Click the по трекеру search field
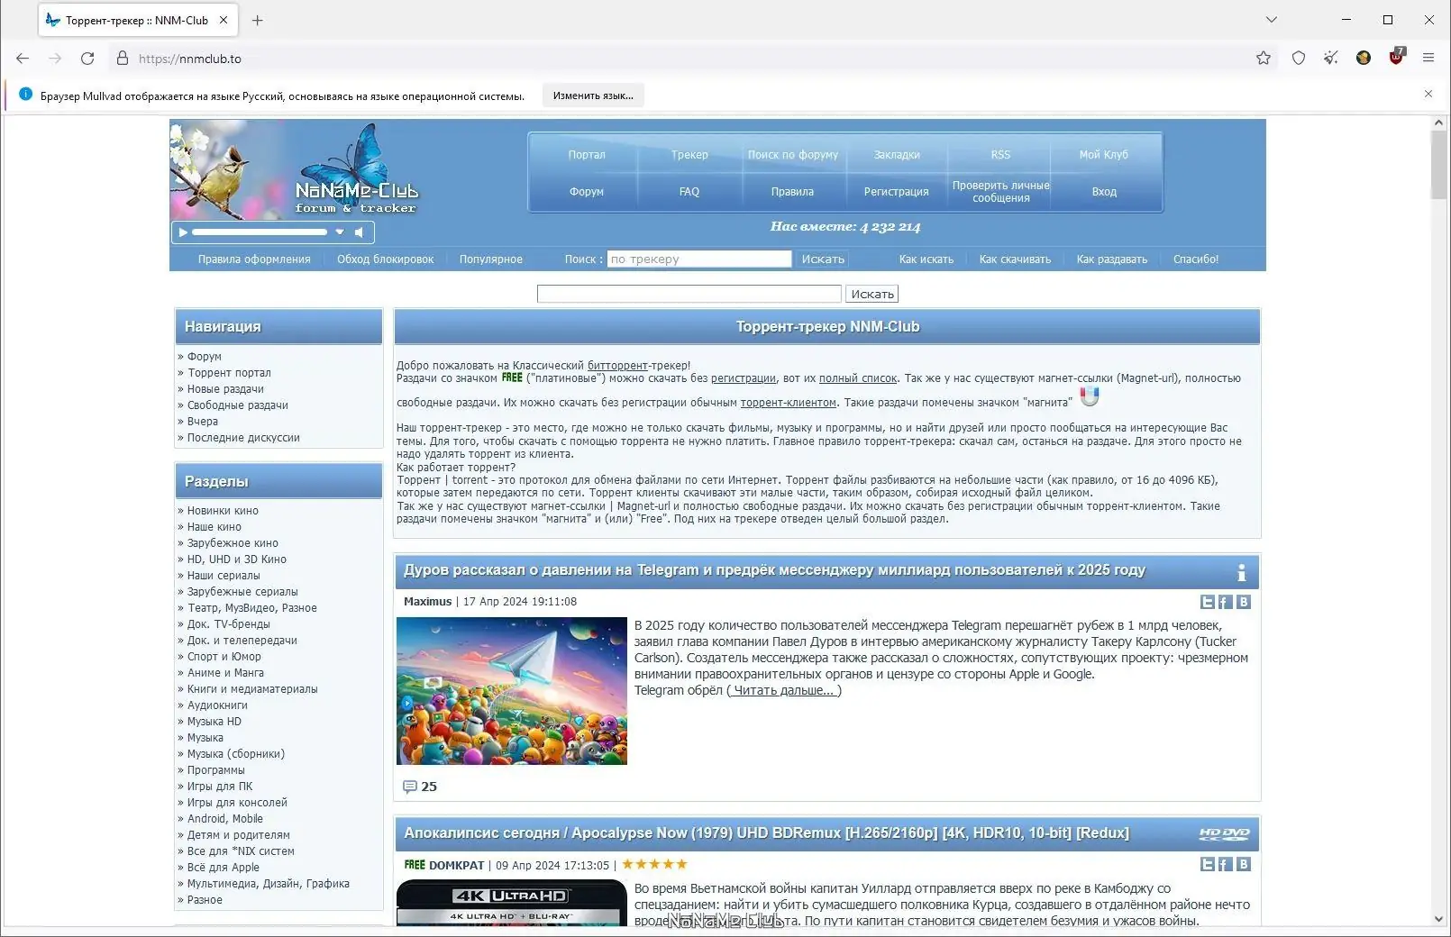 pos(699,259)
